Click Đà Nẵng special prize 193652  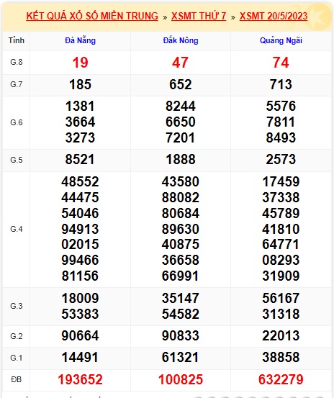(80, 380)
